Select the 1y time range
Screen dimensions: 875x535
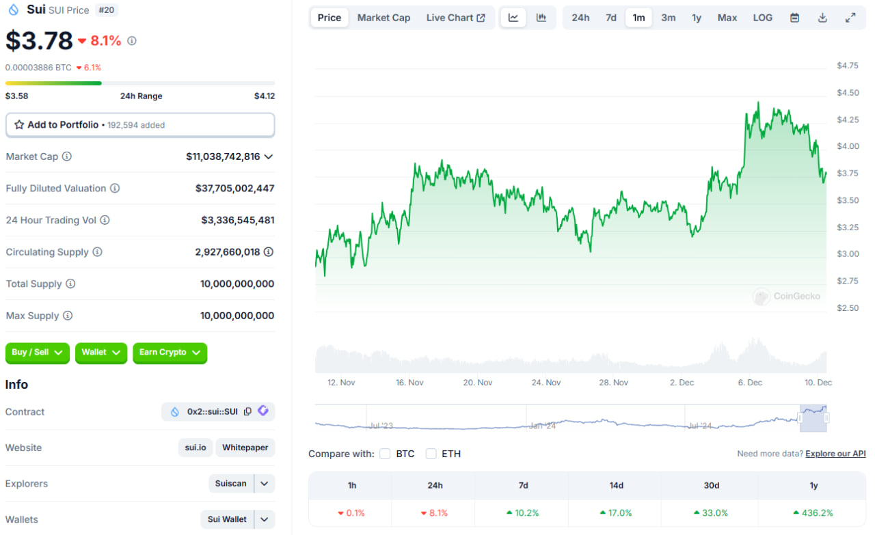696,18
